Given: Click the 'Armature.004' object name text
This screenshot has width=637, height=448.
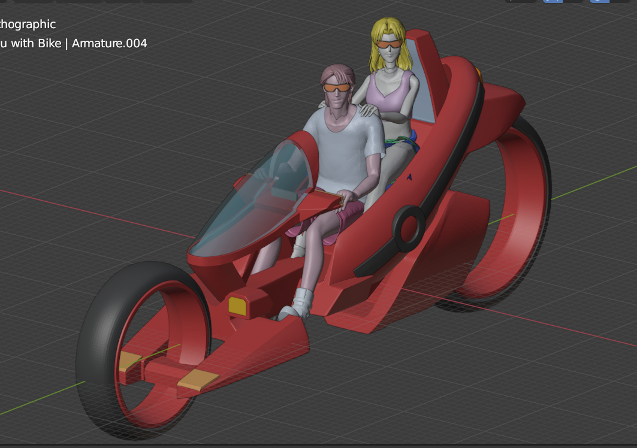Looking at the screenshot, I should click(x=109, y=44).
